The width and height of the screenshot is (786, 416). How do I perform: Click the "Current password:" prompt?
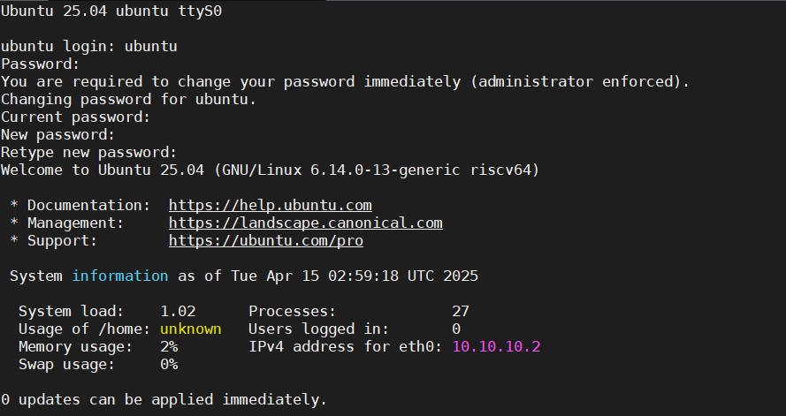(75, 117)
